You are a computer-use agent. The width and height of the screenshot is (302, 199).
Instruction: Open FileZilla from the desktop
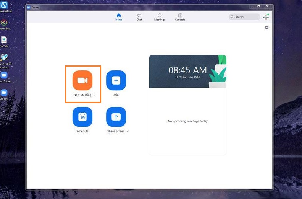tap(4, 40)
